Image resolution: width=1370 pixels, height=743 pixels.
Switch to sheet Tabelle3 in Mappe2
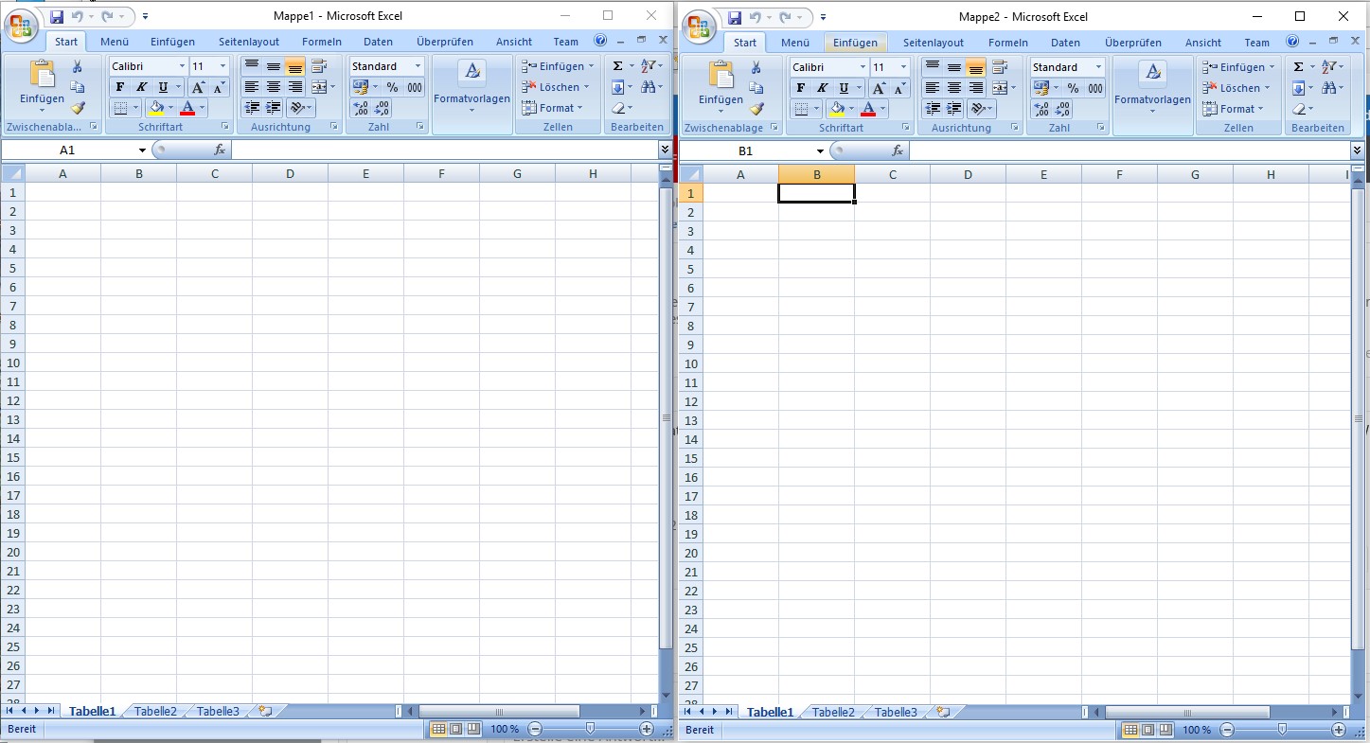pos(896,713)
